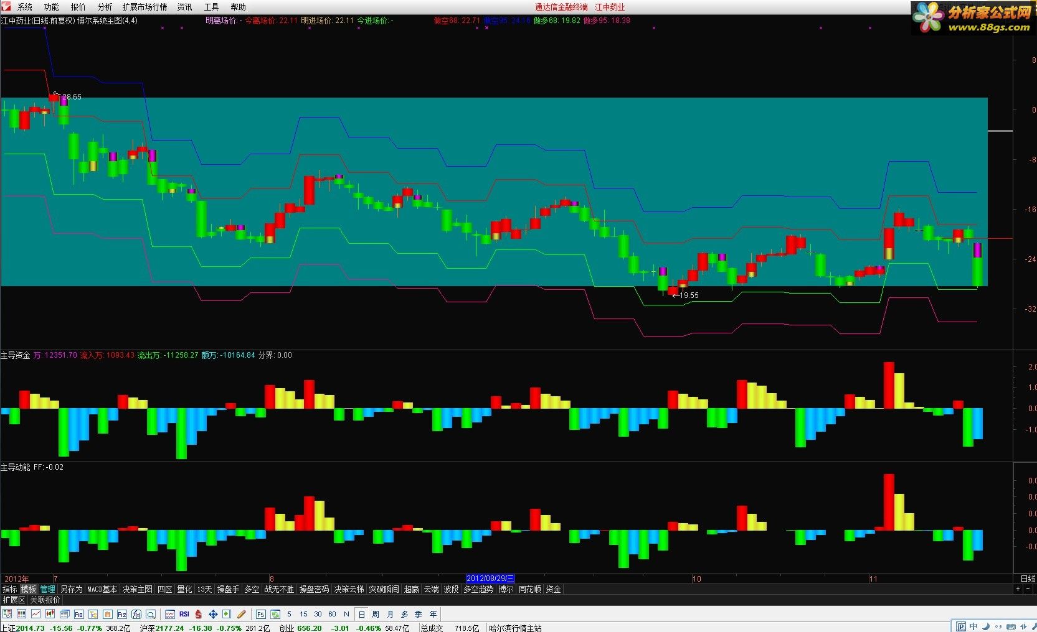The height and width of the screenshot is (632, 1037).
Task: Select the 日 daily period
Action: coord(361,614)
